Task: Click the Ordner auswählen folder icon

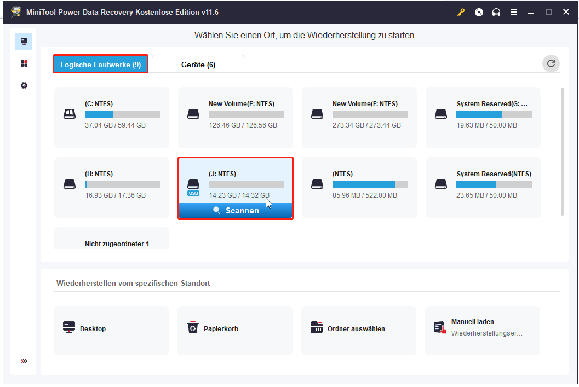Action: click(x=317, y=327)
